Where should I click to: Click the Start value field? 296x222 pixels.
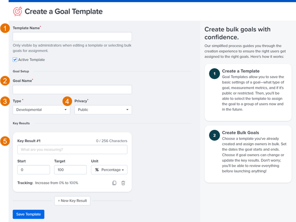click(x=34, y=170)
